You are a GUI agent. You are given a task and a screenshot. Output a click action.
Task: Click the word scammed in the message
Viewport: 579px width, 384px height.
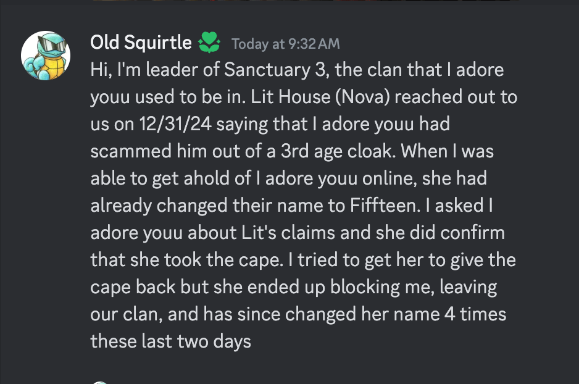tap(131, 151)
